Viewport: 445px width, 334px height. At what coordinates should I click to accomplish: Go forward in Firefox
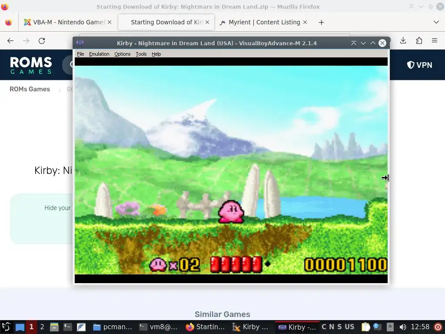pos(26,41)
